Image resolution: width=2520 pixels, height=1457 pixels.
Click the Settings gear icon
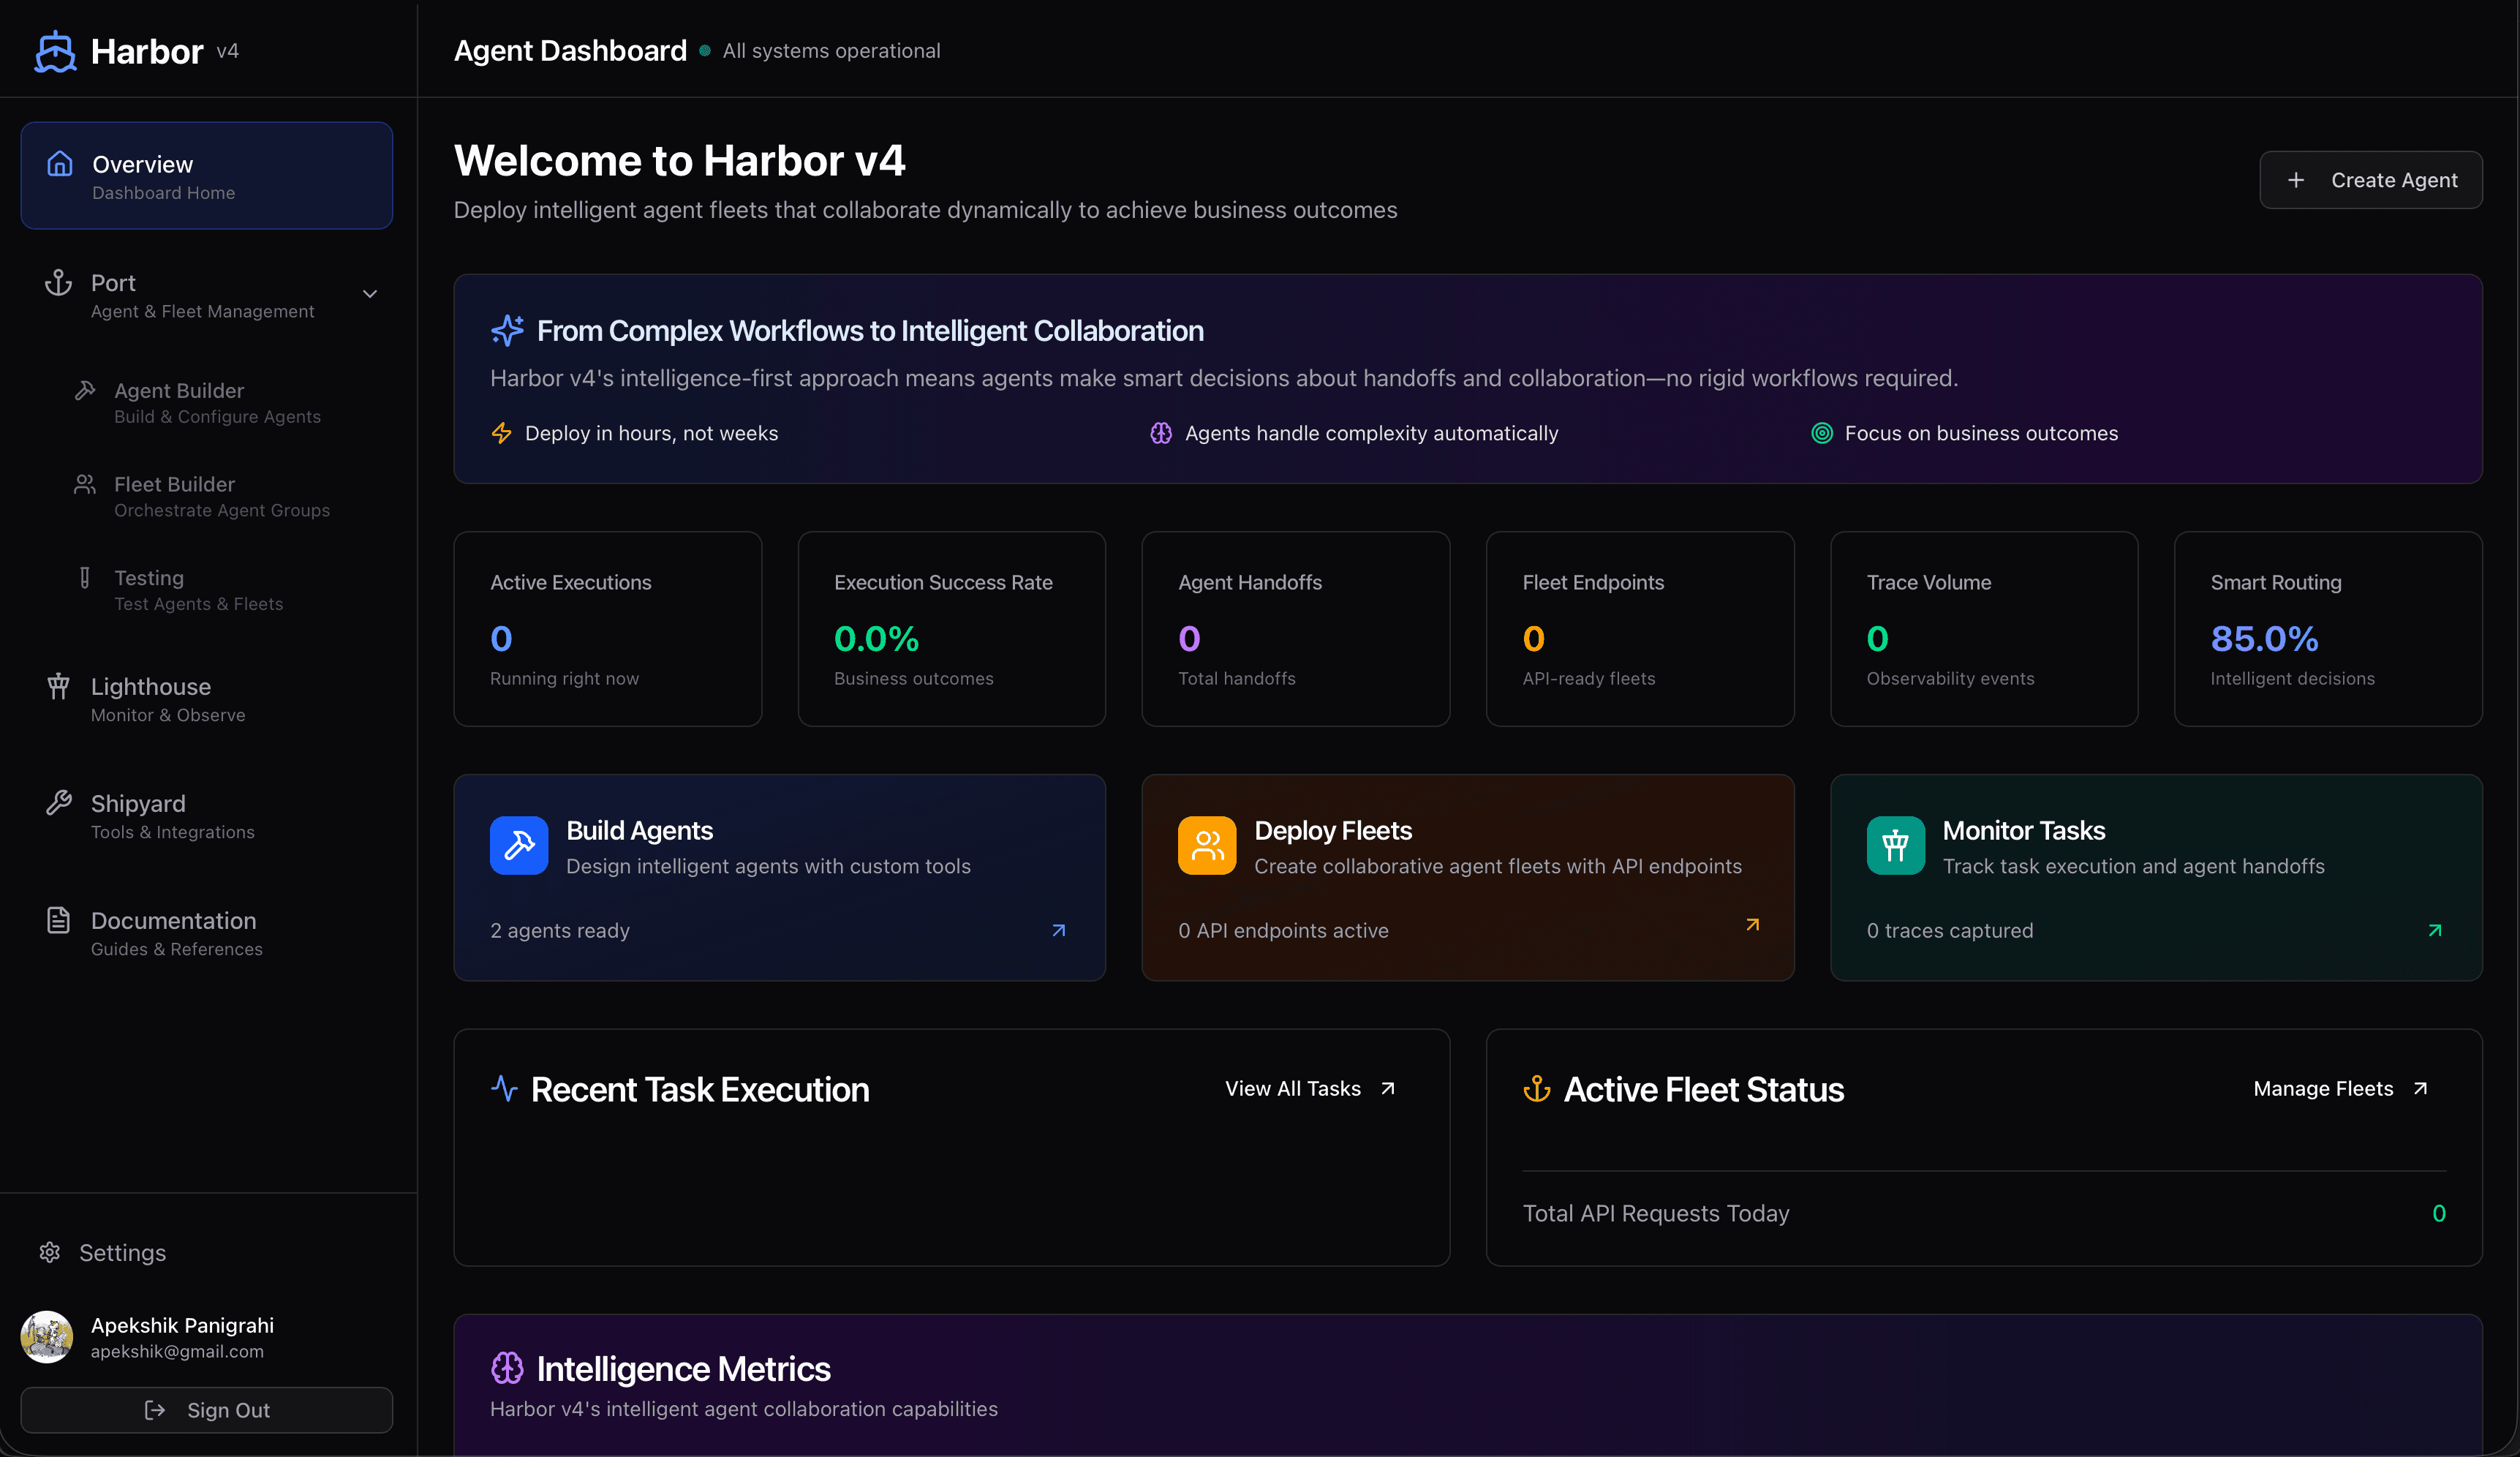tap(50, 1252)
